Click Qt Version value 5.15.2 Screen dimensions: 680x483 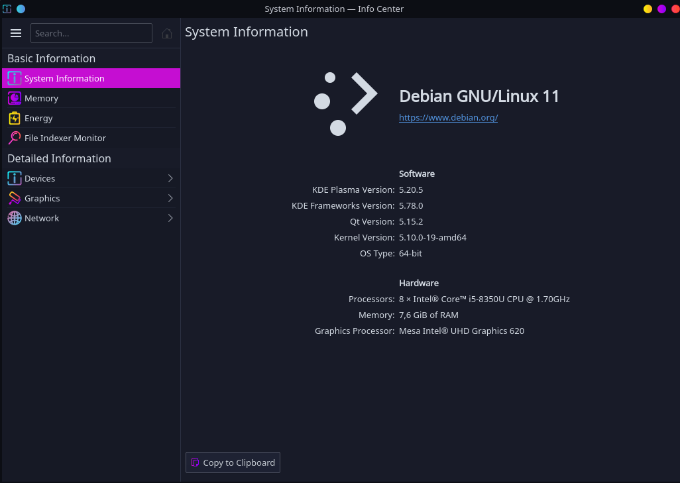coord(411,221)
